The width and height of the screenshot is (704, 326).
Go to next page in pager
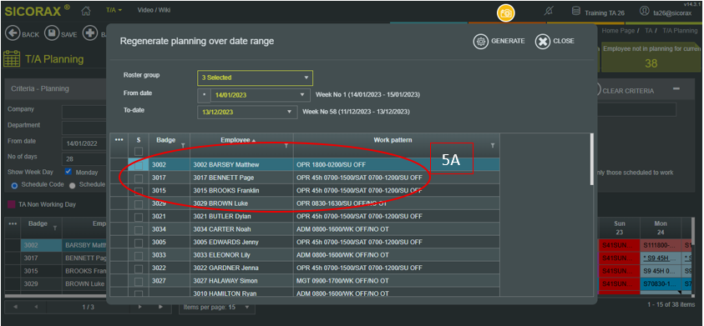(140, 307)
